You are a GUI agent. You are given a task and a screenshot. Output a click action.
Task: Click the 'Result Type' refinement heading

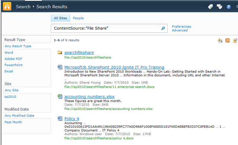[15, 39]
